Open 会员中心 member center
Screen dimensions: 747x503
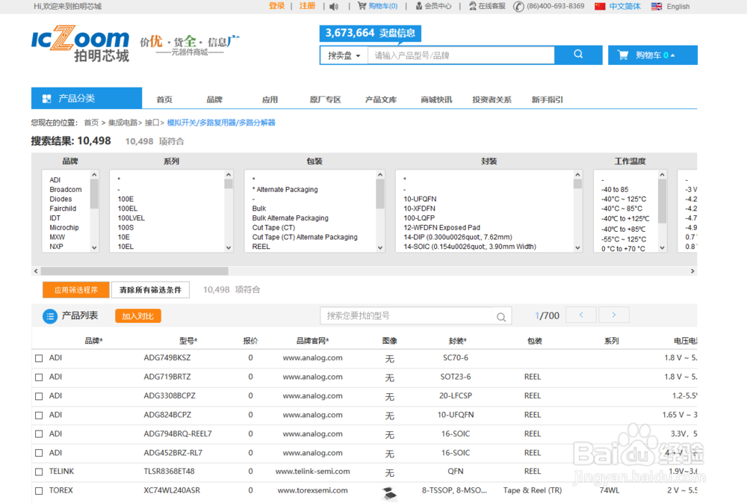[433, 6]
